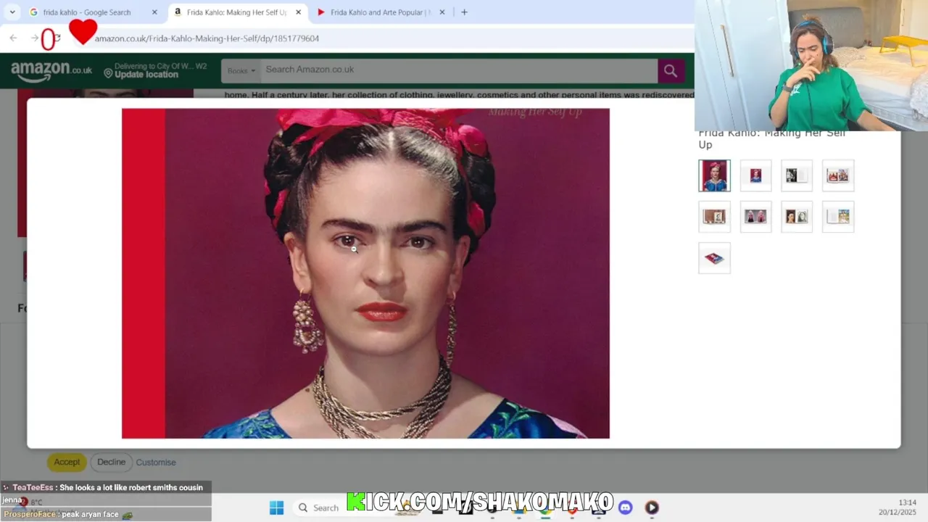Open Discord from the taskbar

pos(625,507)
